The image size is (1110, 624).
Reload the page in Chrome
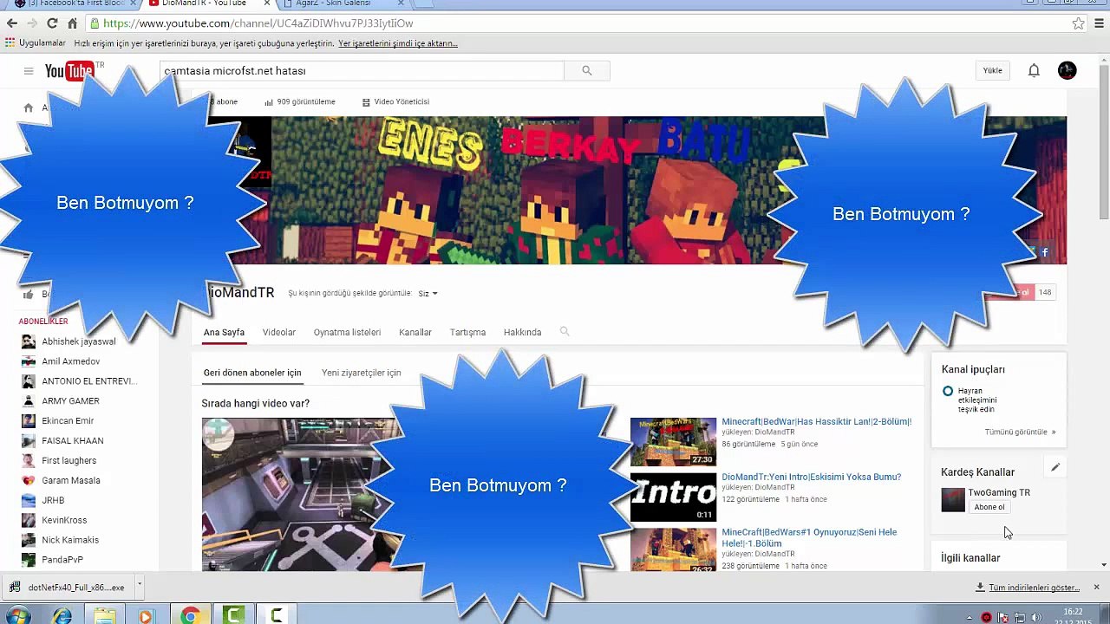point(52,23)
